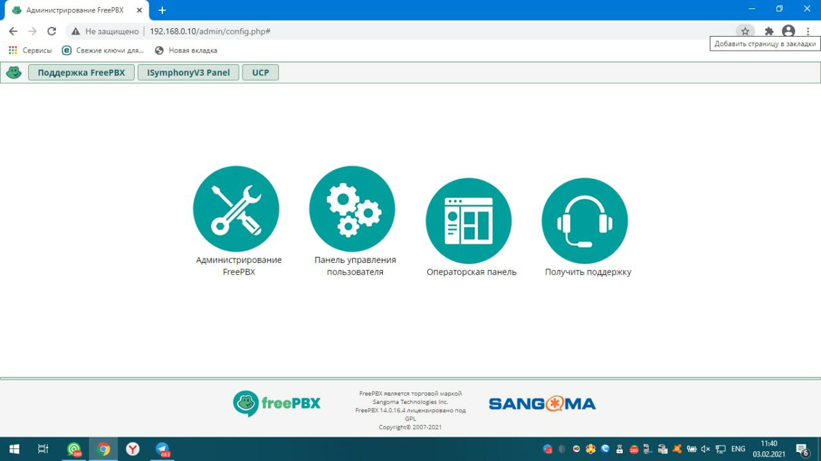Switch the ENG input language indicator
821x461 pixels.
tap(738, 449)
